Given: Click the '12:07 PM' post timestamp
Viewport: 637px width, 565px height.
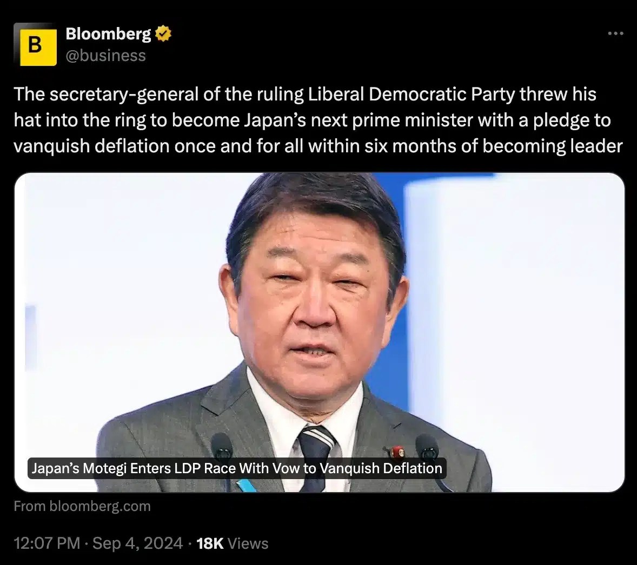Looking at the screenshot, I should [x=47, y=543].
